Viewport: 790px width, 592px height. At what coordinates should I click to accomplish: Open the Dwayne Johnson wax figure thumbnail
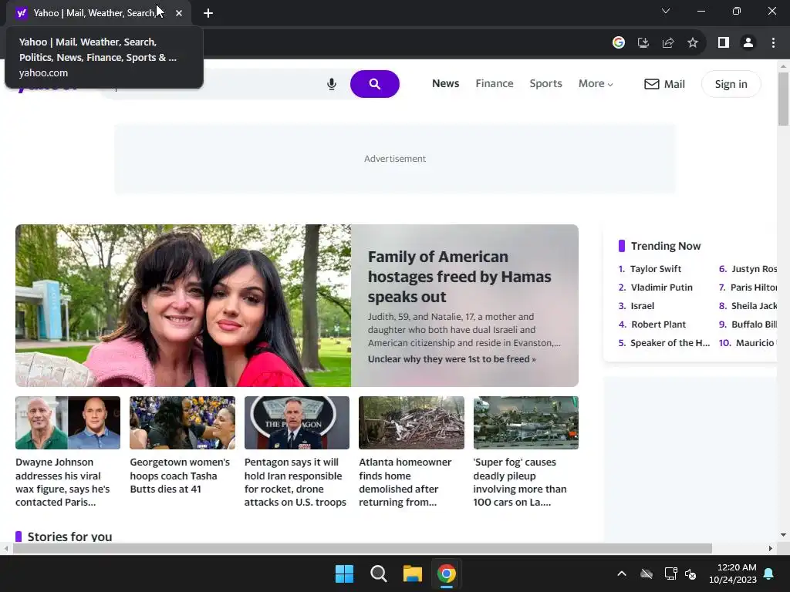pos(68,423)
